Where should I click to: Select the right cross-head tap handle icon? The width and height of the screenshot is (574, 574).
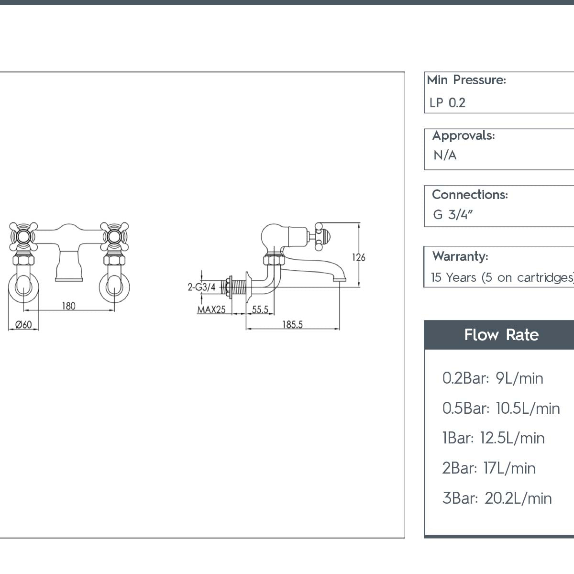coord(115,237)
